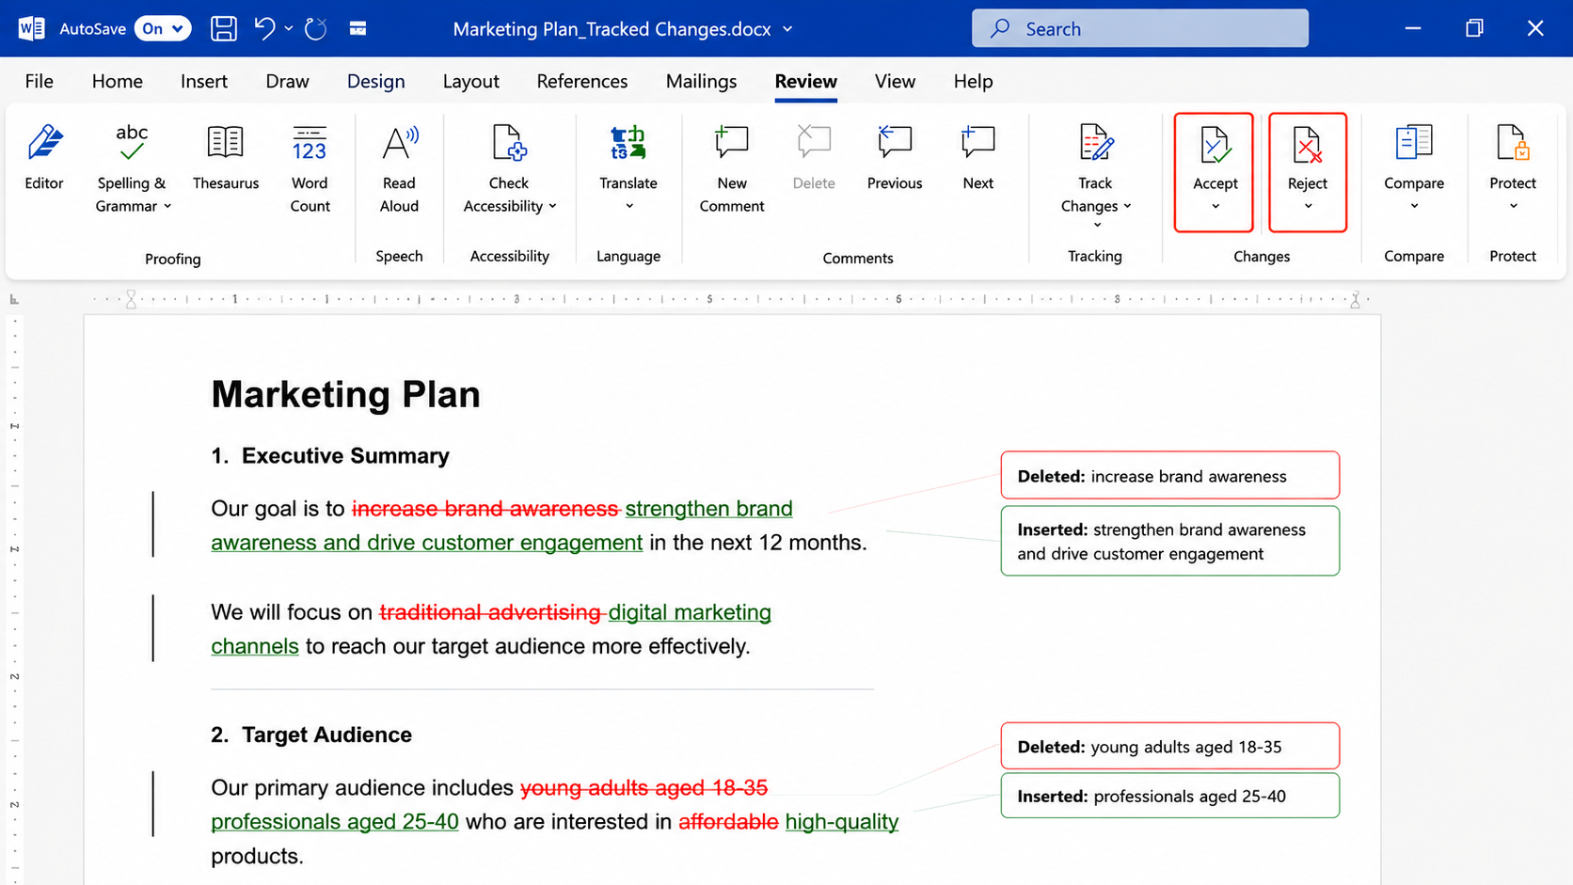1573x885 pixels.
Task: Open the Protect document tool
Action: pos(1513,157)
